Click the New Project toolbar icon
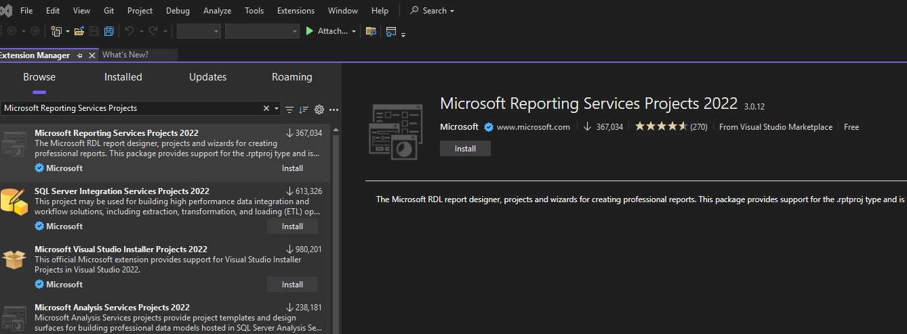The height and width of the screenshot is (334, 907). point(56,31)
